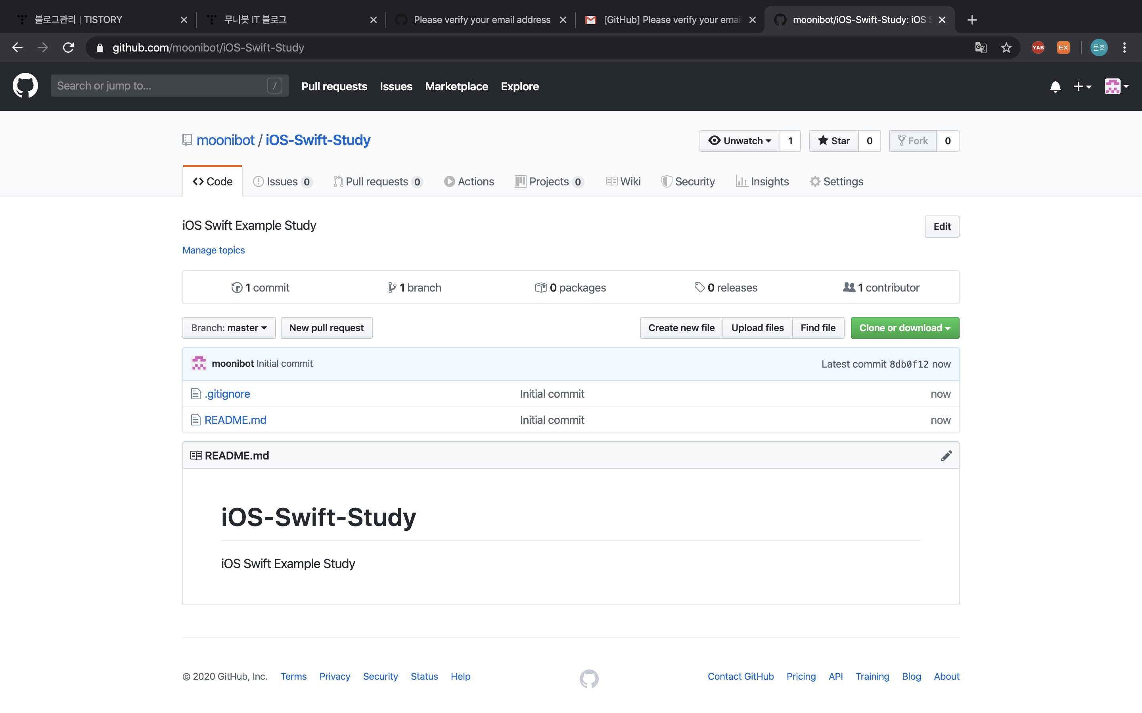
Task: Click the .gitignore file icon
Action: pos(195,394)
